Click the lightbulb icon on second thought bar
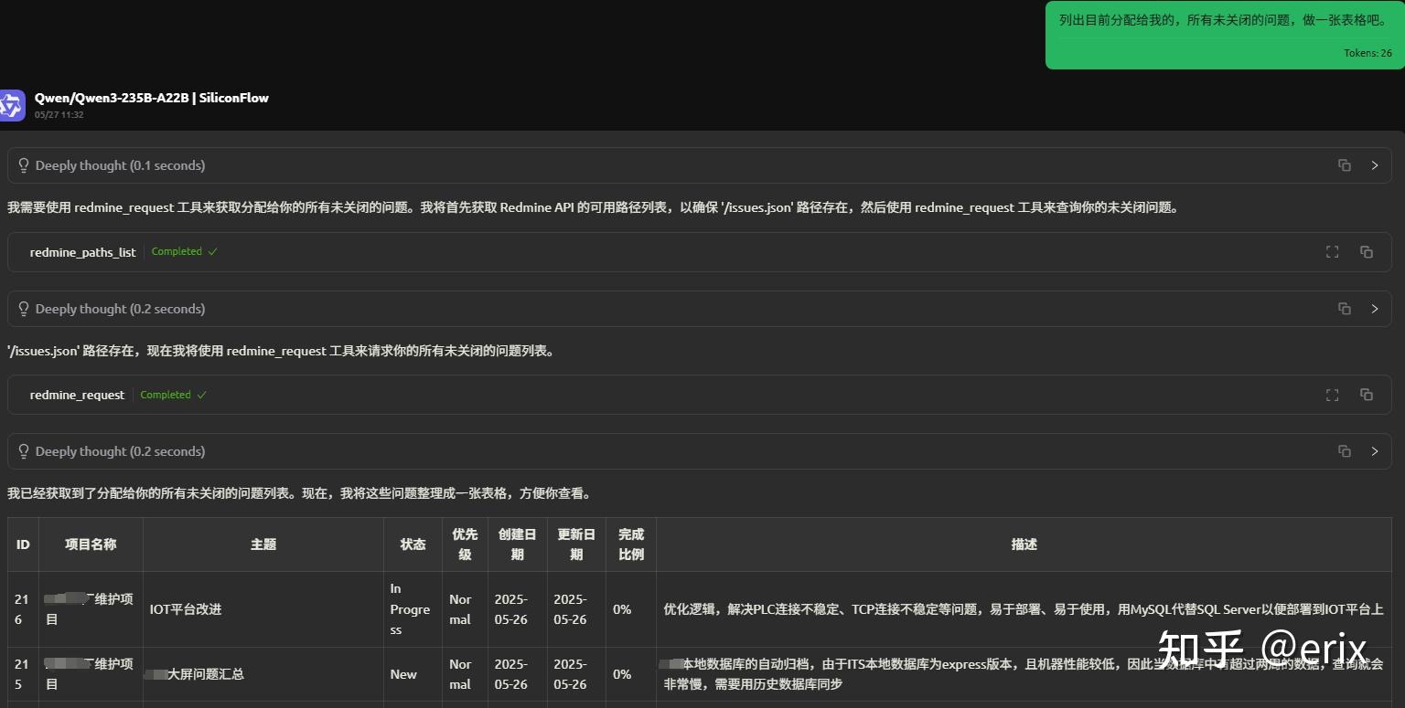 tap(23, 308)
